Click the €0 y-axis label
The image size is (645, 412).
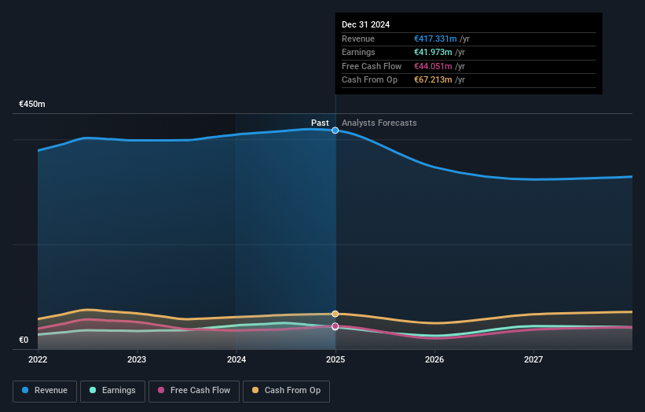[x=24, y=340]
